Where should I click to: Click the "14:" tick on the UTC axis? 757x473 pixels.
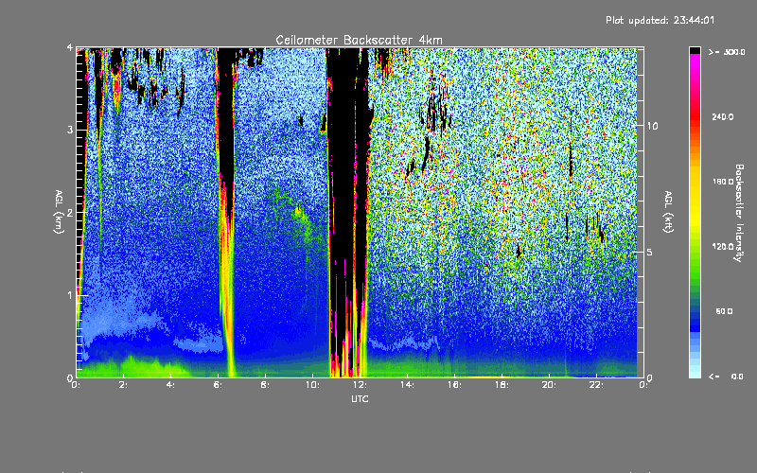click(407, 385)
